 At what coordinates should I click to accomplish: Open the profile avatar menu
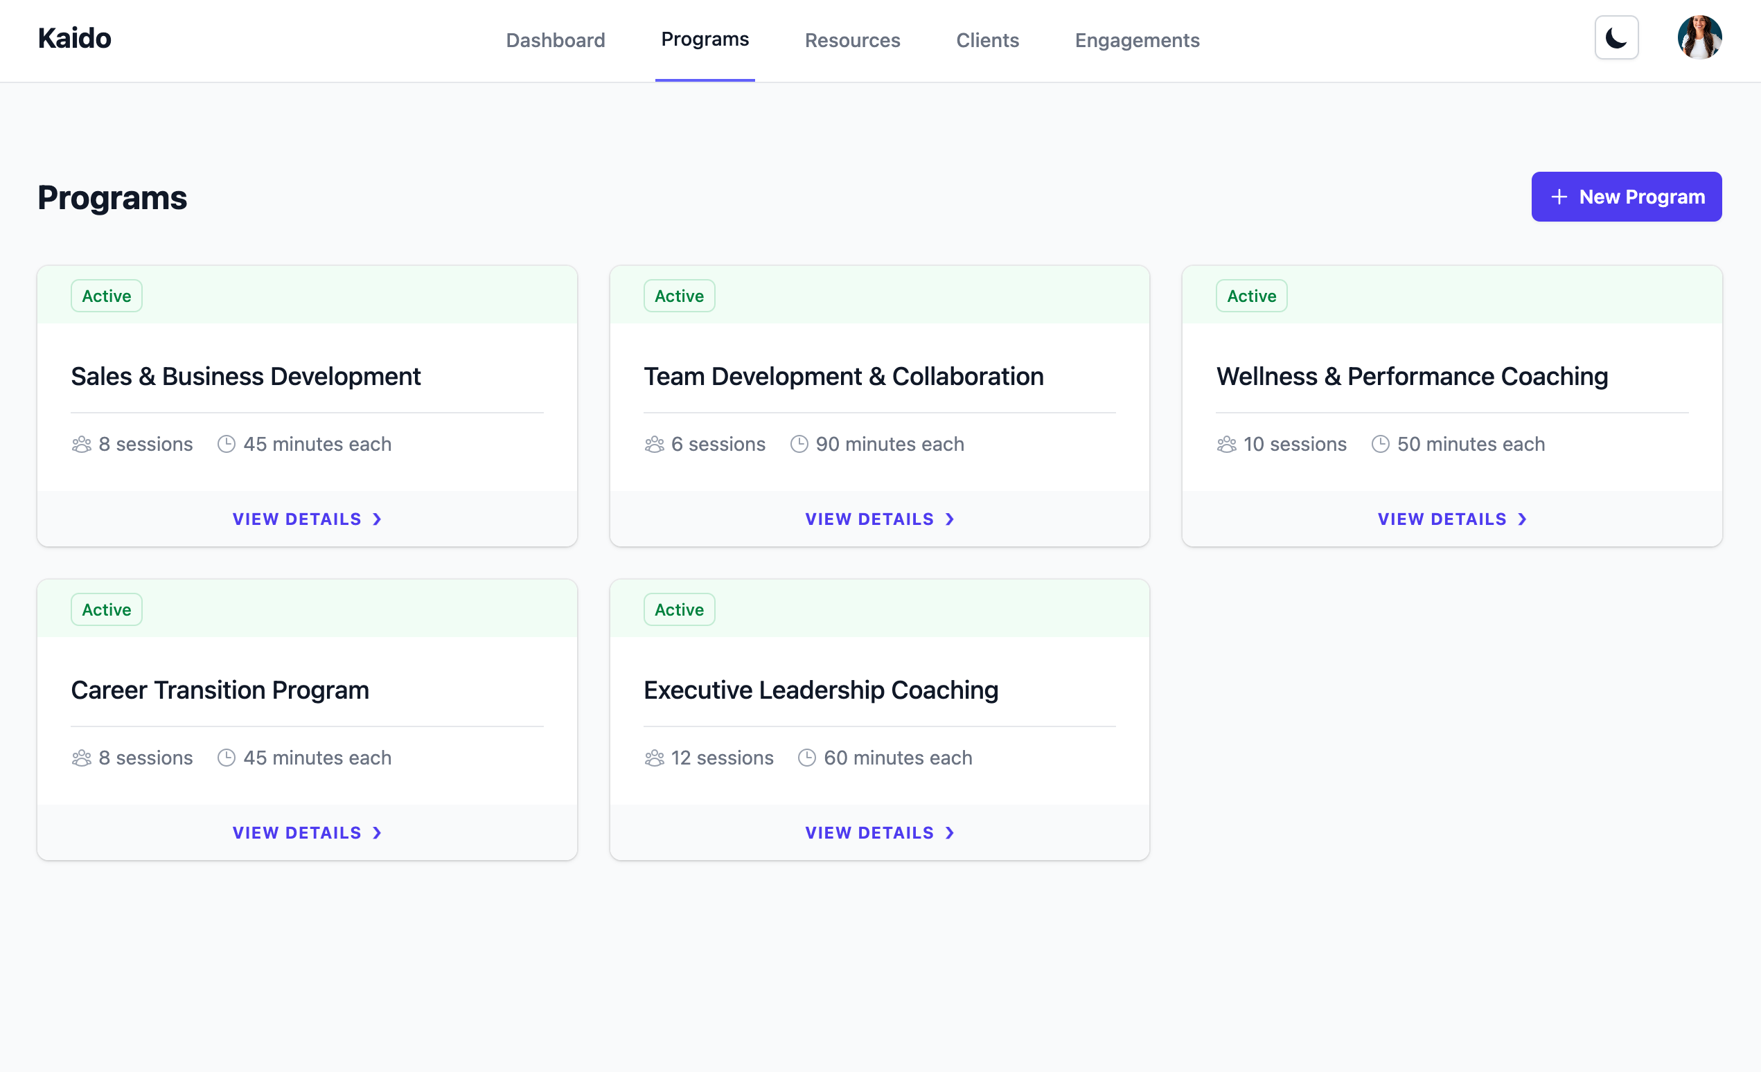tap(1699, 37)
